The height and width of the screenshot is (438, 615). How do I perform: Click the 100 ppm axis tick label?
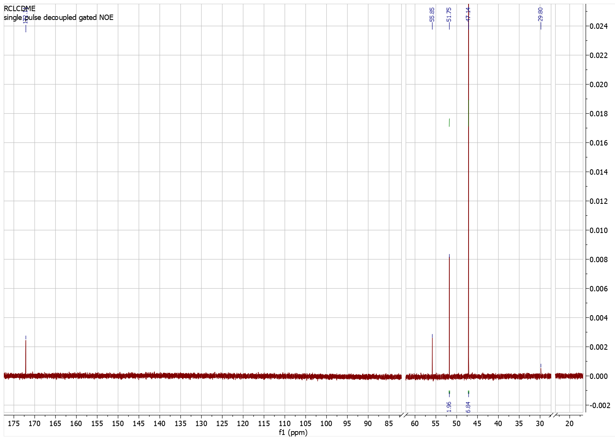[x=326, y=423]
